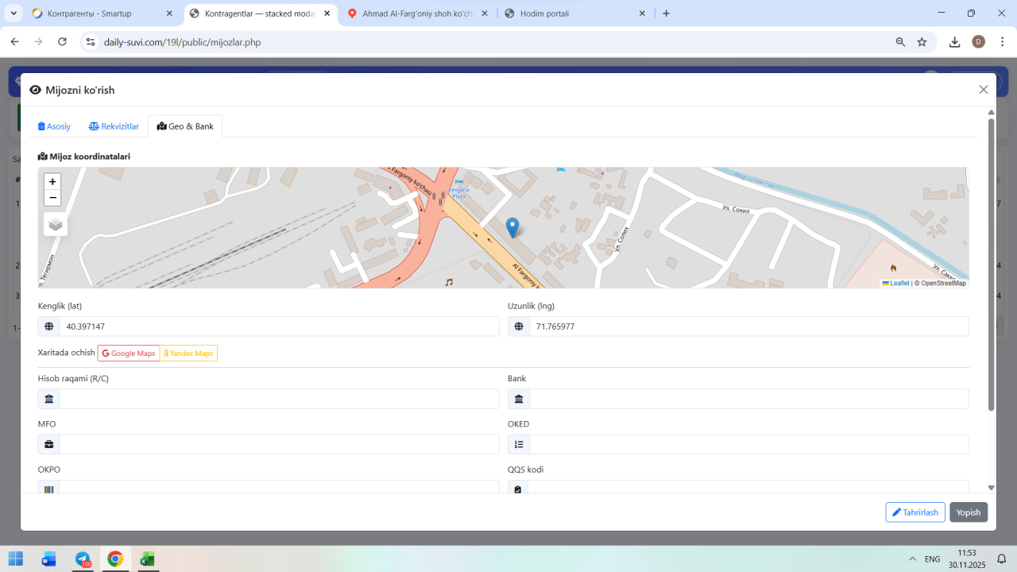Switch to the Asosiy tab
Screen dimensions: 1017x572
point(55,126)
